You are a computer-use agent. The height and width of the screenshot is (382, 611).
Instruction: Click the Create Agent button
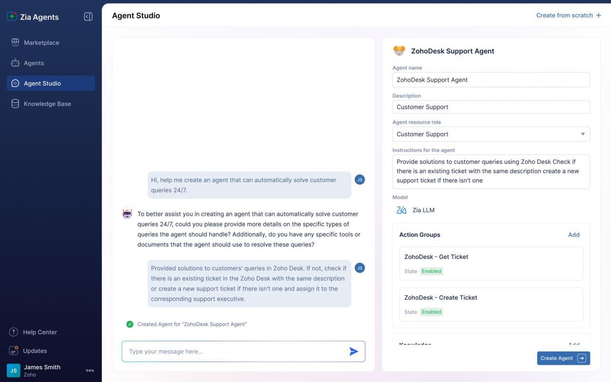coord(563,358)
